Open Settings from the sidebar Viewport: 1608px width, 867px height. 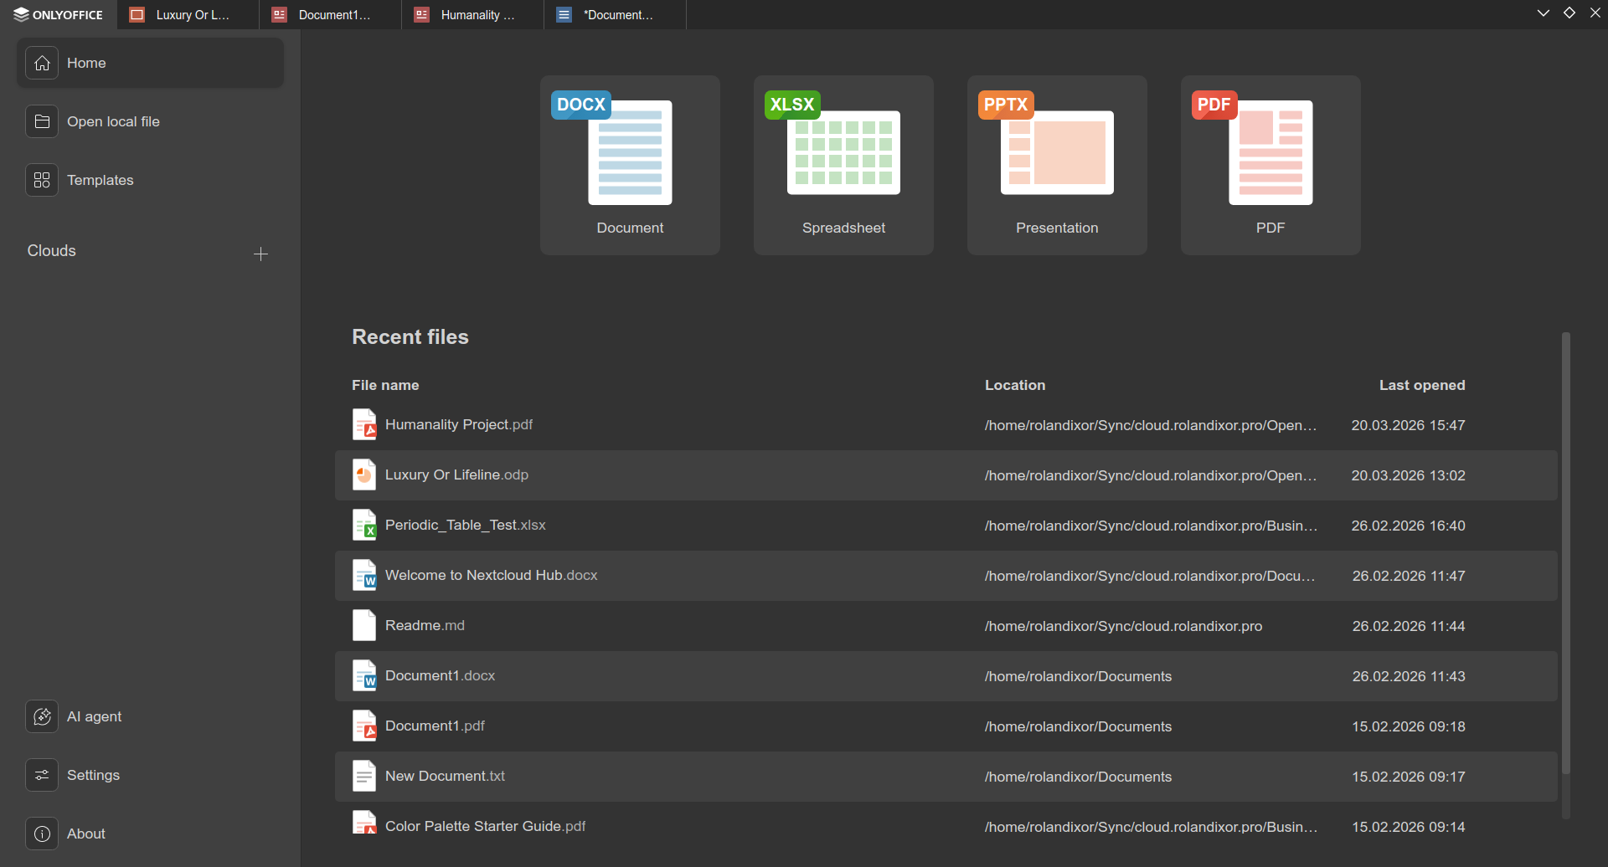point(93,775)
